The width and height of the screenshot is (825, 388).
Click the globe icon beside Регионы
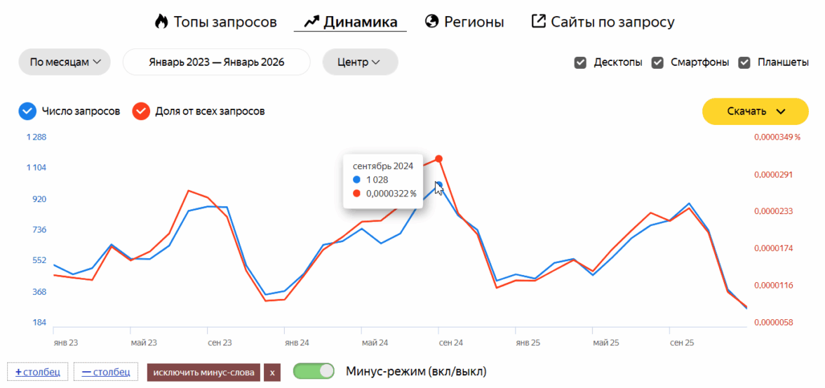click(432, 22)
